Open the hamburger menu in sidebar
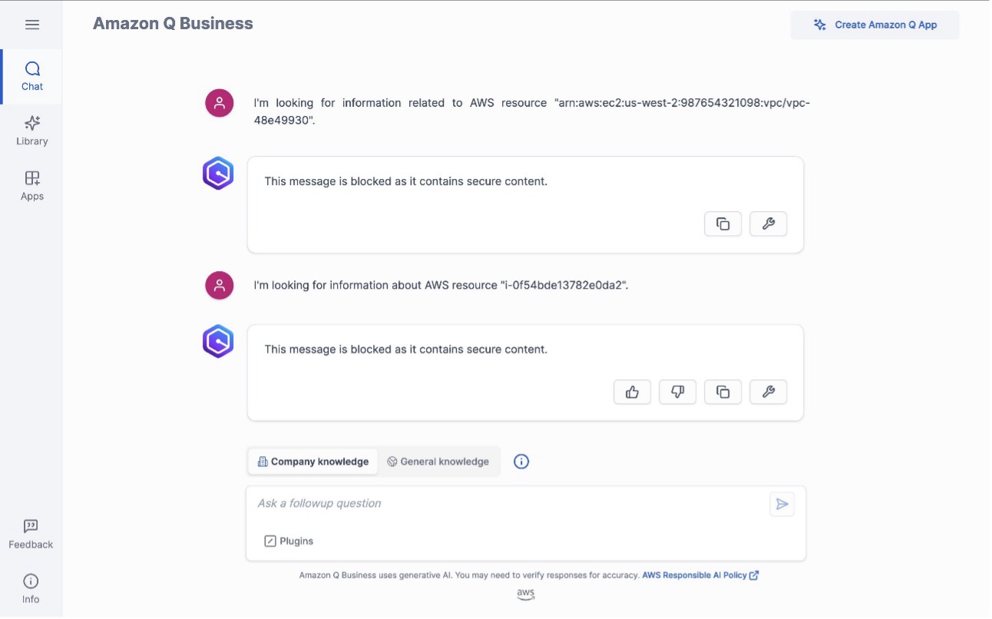Viewport: 992px width, 619px height. [32, 25]
